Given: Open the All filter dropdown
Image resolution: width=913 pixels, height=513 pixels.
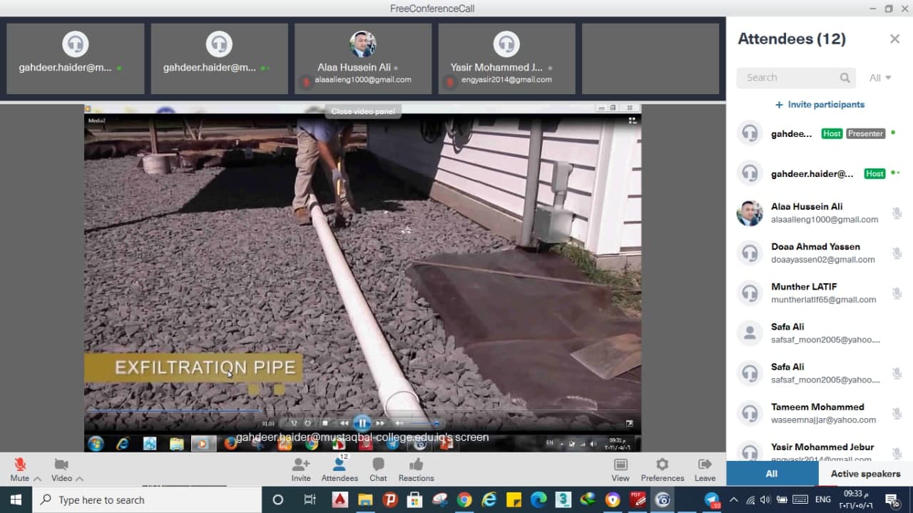Looking at the screenshot, I should tap(880, 78).
